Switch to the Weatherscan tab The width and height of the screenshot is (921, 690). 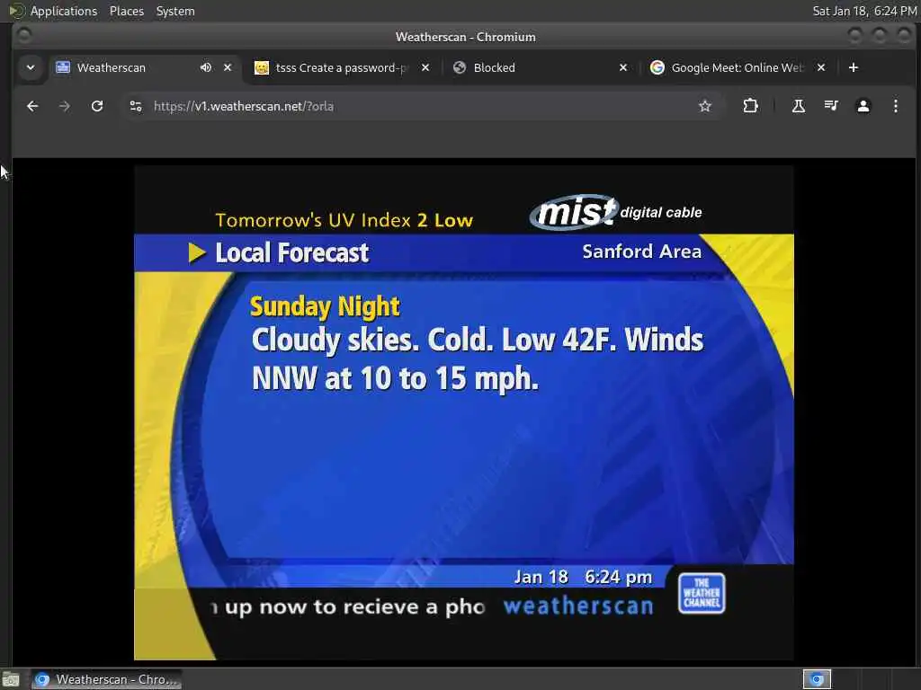(x=144, y=67)
